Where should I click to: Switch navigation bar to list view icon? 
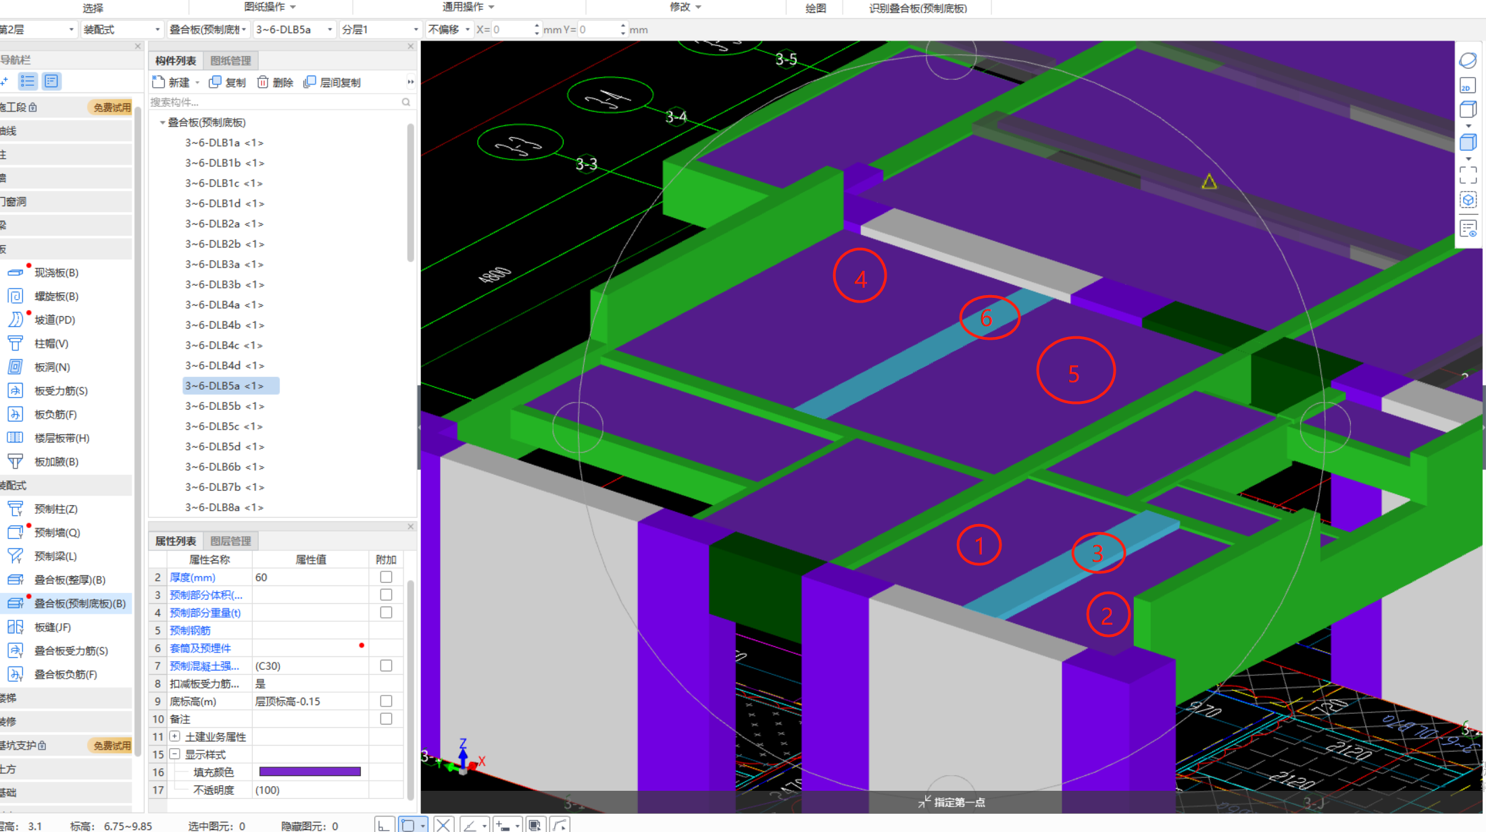click(x=28, y=82)
